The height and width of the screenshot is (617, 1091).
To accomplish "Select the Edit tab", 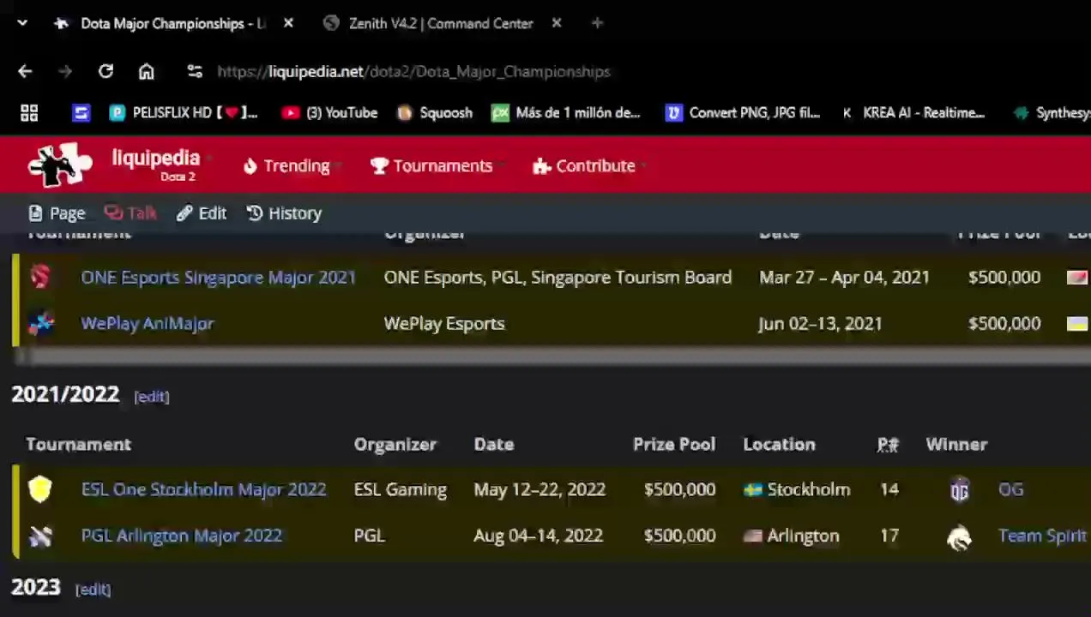I will pyautogui.click(x=202, y=213).
